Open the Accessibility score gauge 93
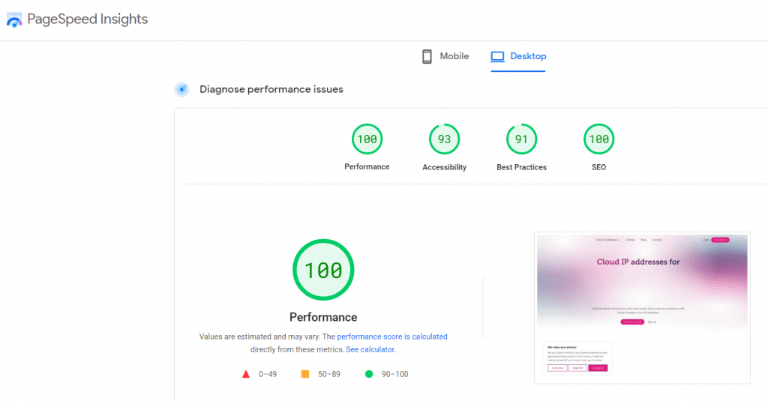768x401 pixels. [444, 139]
